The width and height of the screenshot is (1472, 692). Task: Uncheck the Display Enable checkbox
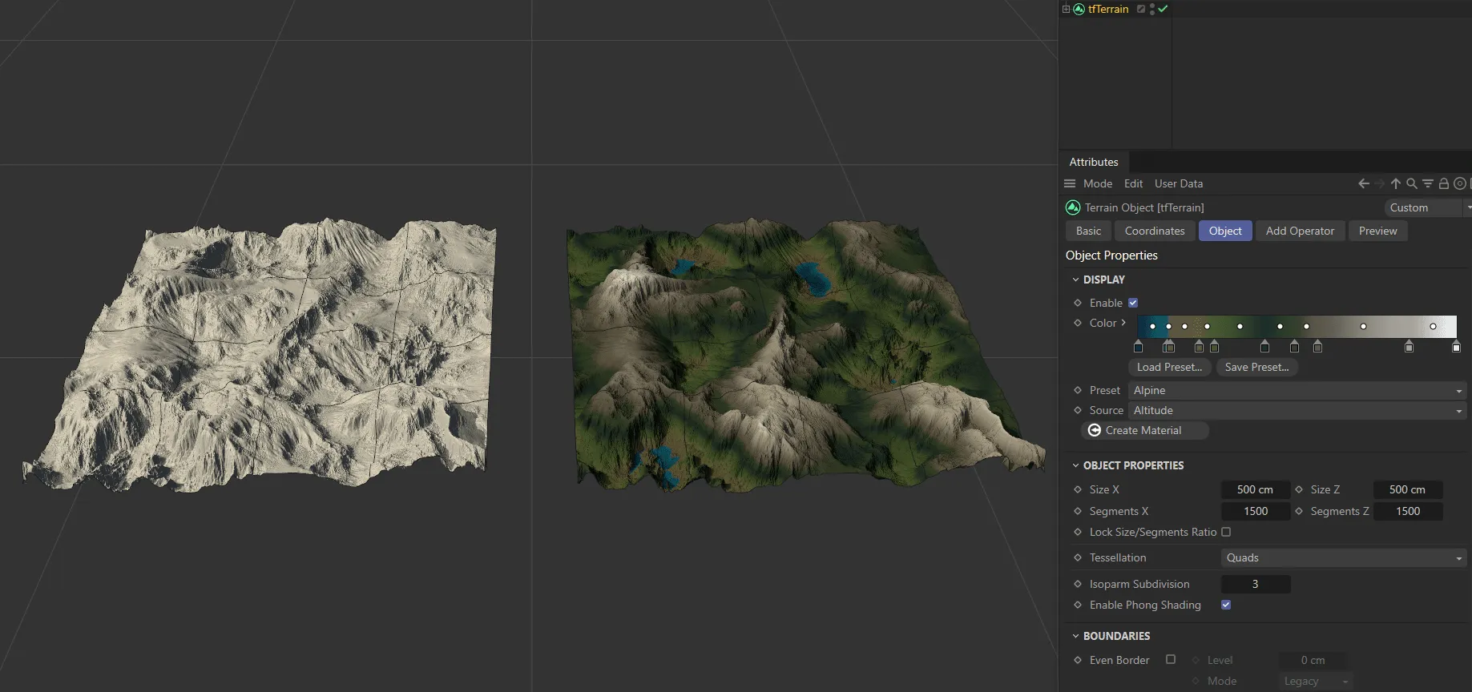pyautogui.click(x=1133, y=303)
